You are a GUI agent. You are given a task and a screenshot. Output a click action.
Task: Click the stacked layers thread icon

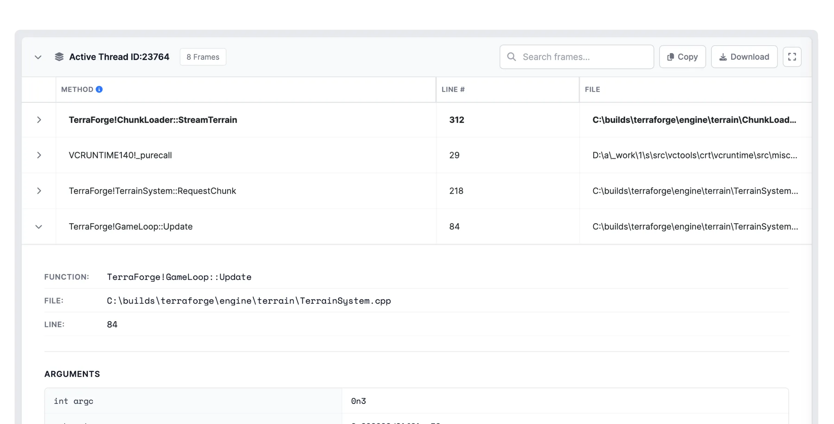point(59,57)
